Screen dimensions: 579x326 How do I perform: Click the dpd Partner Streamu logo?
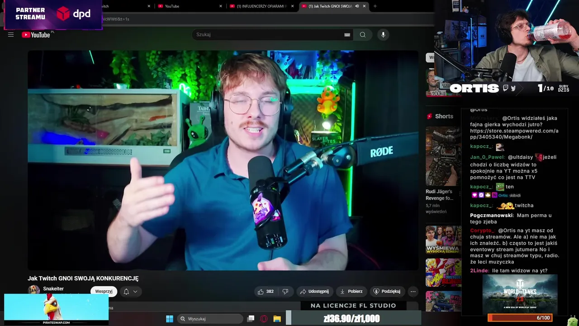[73, 14]
